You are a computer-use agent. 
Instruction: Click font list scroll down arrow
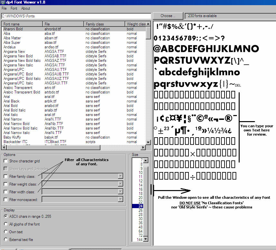pos(148,142)
